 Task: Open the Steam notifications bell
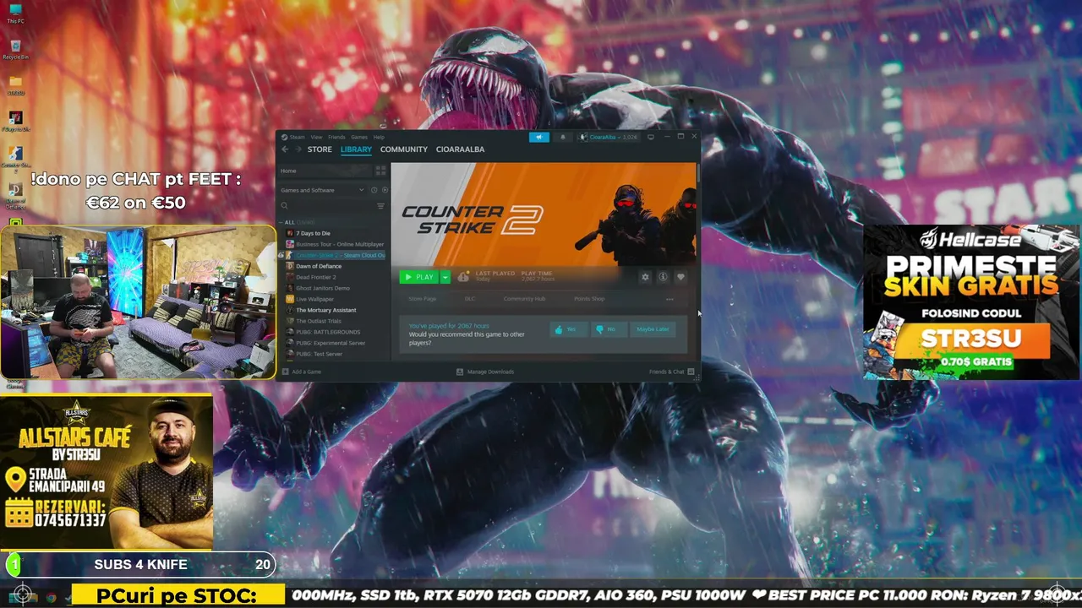click(x=562, y=137)
